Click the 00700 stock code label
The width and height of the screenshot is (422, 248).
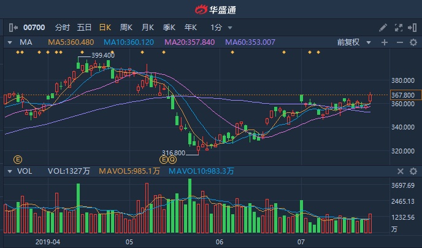tap(34, 28)
